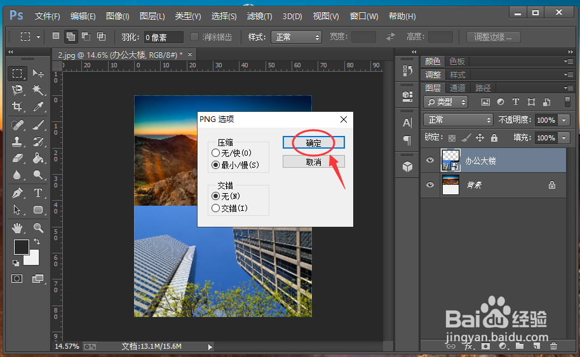
Task: Swap foreground and background colors
Action: tap(37, 241)
